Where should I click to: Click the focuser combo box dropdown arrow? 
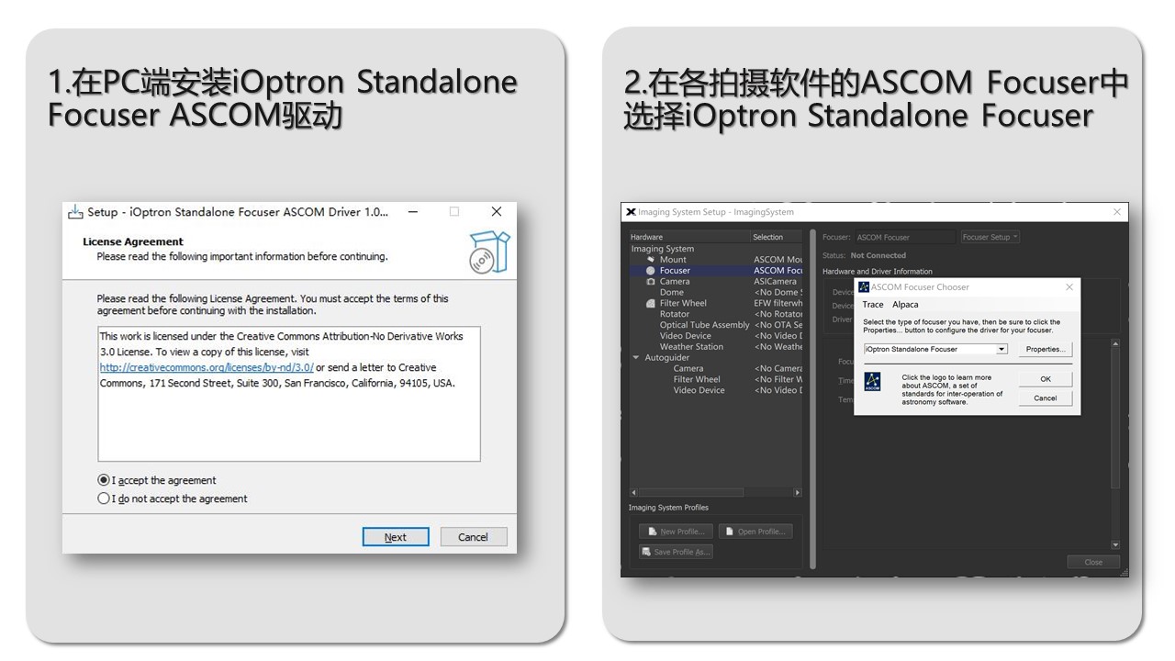(1002, 349)
